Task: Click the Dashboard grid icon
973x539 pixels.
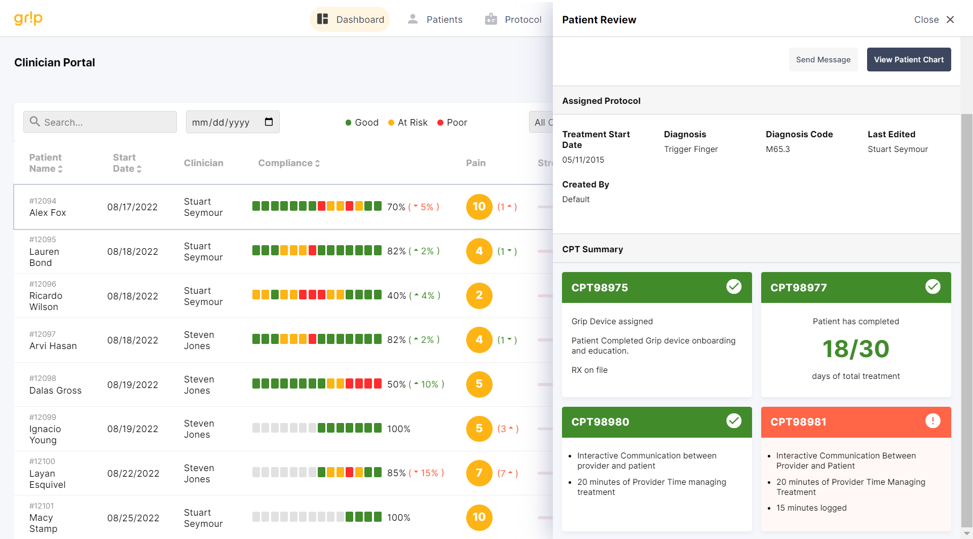Action: [323, 19]
